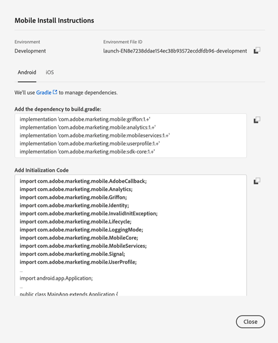Switch to the iOS tab
The width and height of the screenshot is (278, 343).
pyautogui.click(x=50, y=72)
